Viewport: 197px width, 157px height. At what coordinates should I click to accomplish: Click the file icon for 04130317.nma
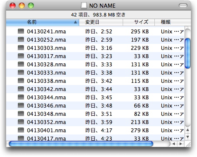tap(21, 56)
